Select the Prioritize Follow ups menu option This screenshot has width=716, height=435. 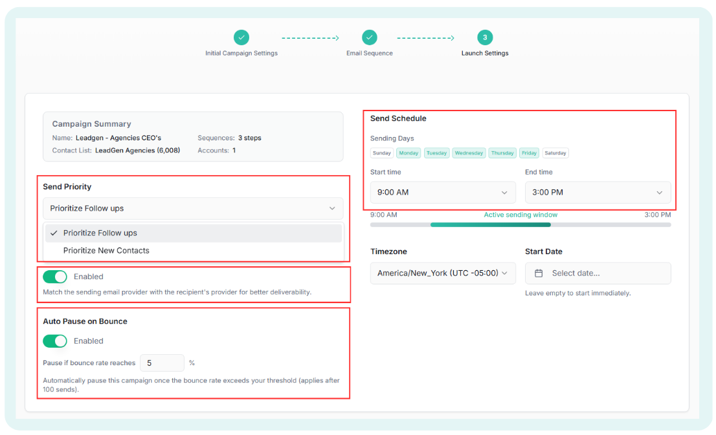click(x=194, y=233)
